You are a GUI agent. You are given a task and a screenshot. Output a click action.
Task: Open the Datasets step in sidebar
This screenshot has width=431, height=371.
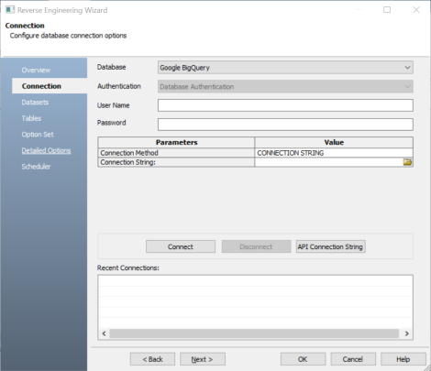coord(35,103)
